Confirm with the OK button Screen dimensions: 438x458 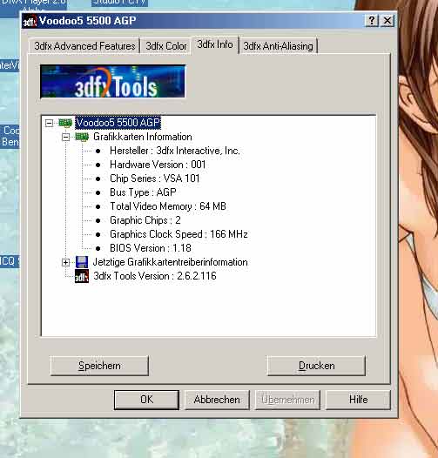pyautogui.click(x=146, y=400)
